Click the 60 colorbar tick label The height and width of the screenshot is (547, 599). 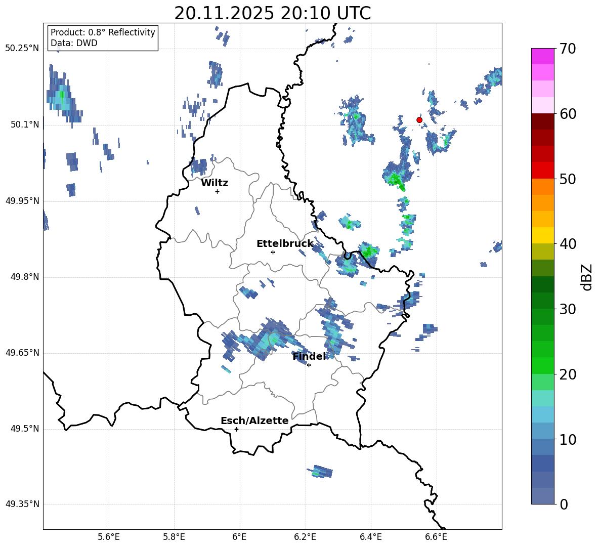coord(568,114)
